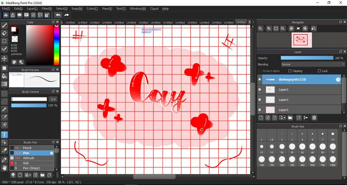Click the Undo arrow in toolbar
347x185 pixels.
click(58, 15)
